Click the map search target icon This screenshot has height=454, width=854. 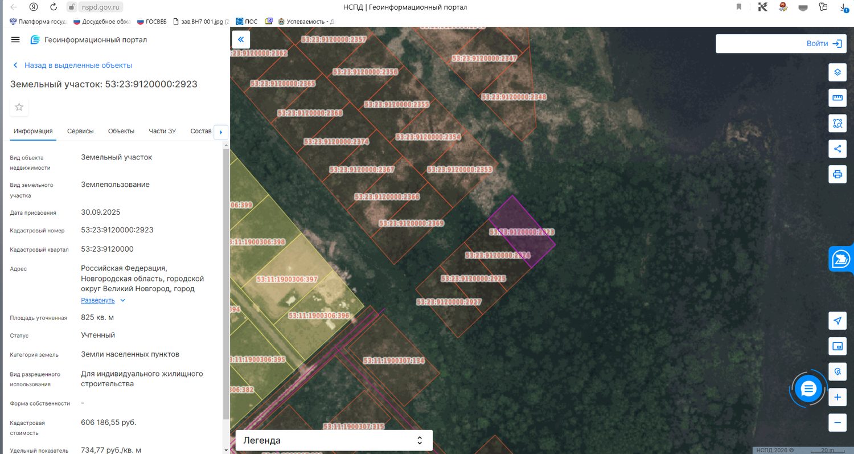[x=837, y=372]
